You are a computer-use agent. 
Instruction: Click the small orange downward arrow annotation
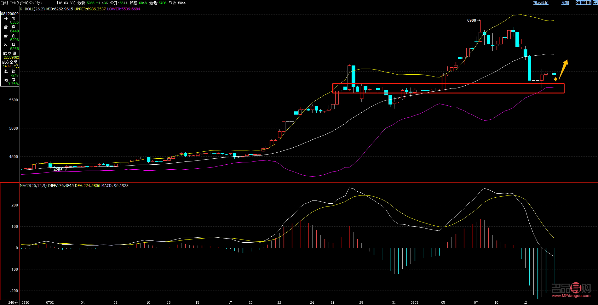555,79
